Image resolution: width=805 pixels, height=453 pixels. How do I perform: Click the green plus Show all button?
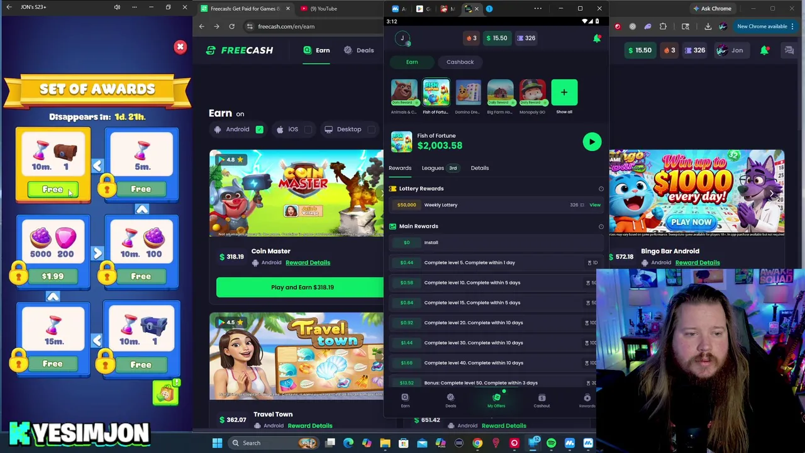click(x=564, y=92)
